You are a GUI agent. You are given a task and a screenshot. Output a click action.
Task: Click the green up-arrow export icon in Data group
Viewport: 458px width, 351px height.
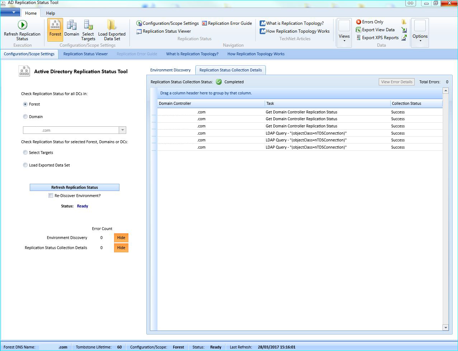[404, 37]
